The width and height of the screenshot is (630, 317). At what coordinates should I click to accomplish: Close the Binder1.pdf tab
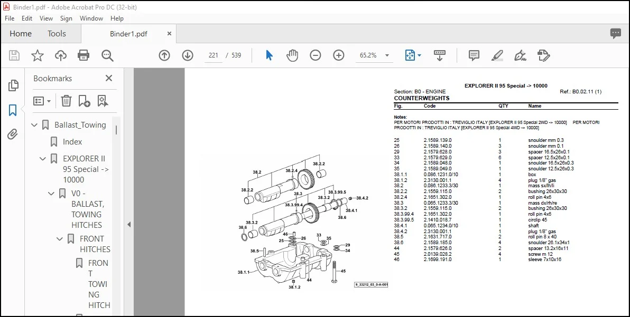169,34
